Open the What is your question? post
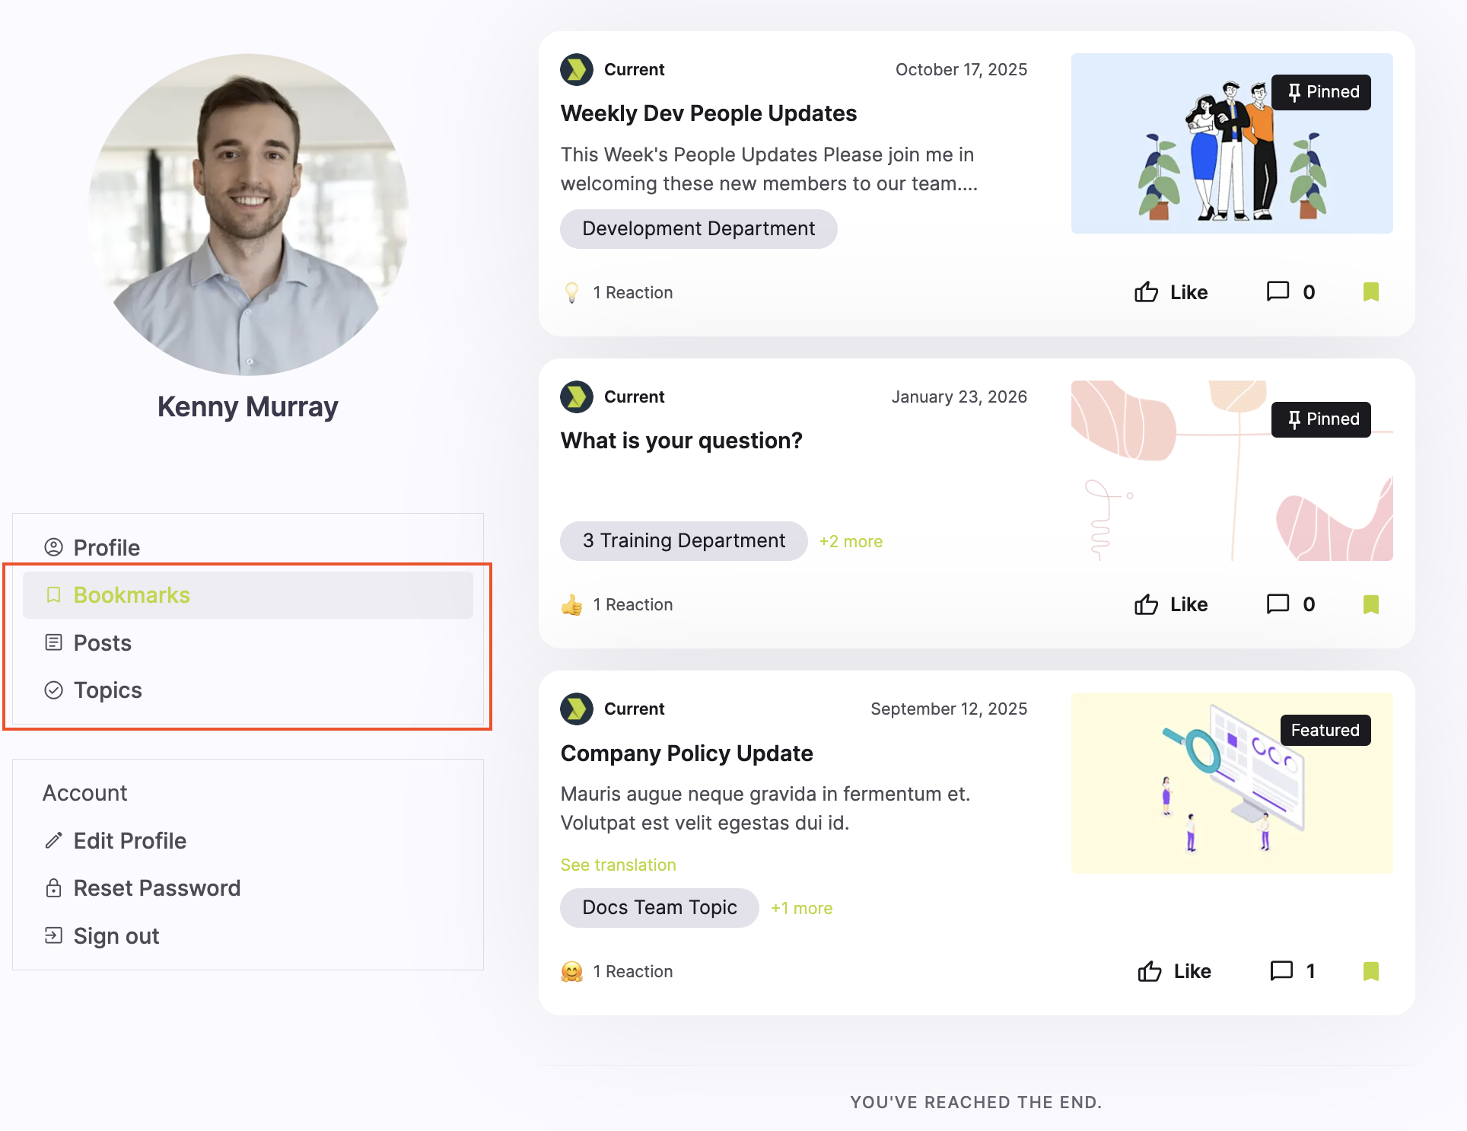 (681, 441)
